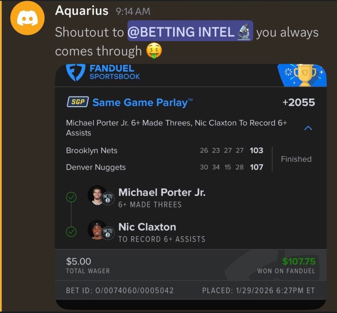Click the Michael Porter Jr. green checkmark
337x313 pixels.
71,197
